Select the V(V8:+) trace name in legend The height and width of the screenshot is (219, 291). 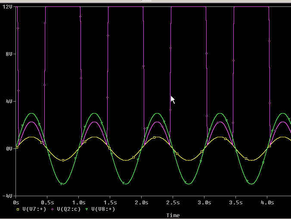point(102,209)
